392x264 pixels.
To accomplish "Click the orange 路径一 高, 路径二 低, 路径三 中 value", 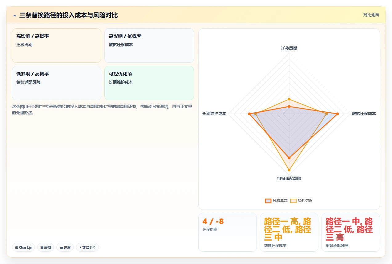I will tap(288, 230).
